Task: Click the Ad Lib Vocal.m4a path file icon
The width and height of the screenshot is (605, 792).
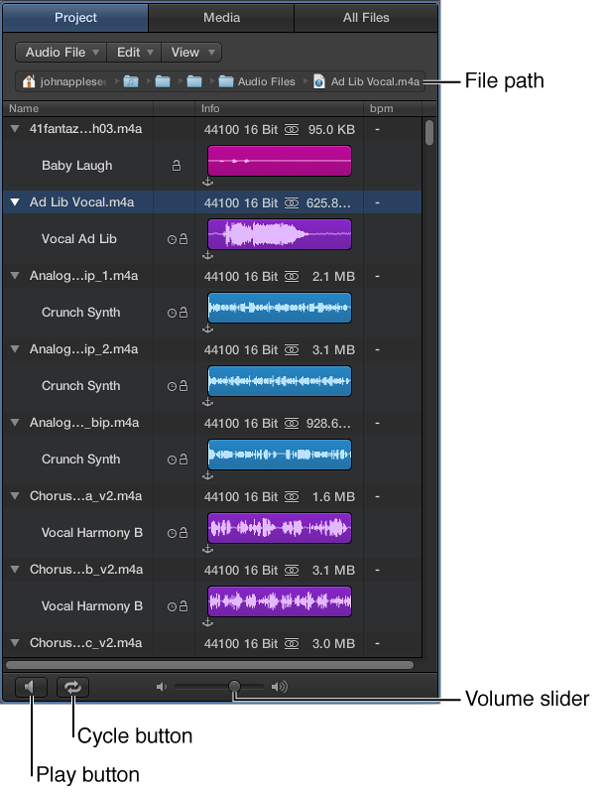Action: tap(319, 81)
